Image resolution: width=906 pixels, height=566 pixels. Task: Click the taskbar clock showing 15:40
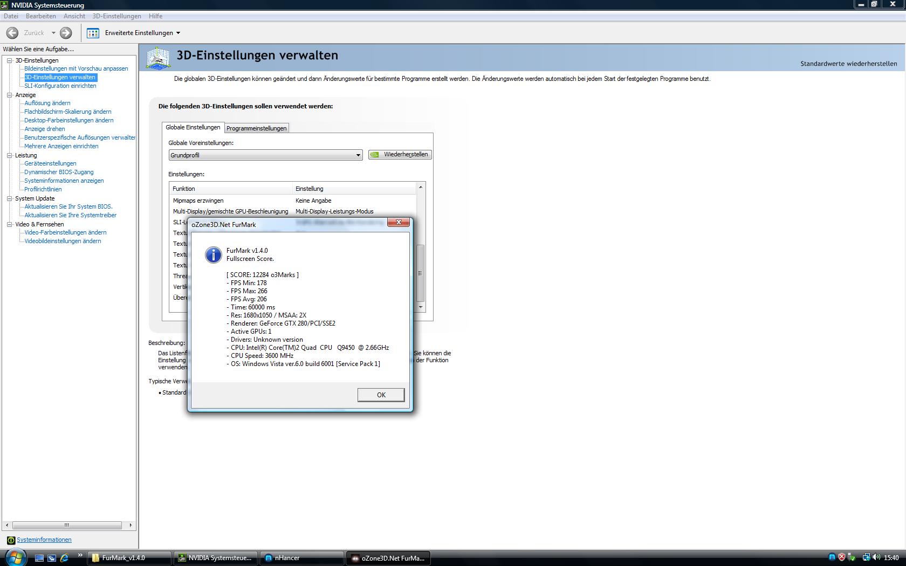point(891,558)
